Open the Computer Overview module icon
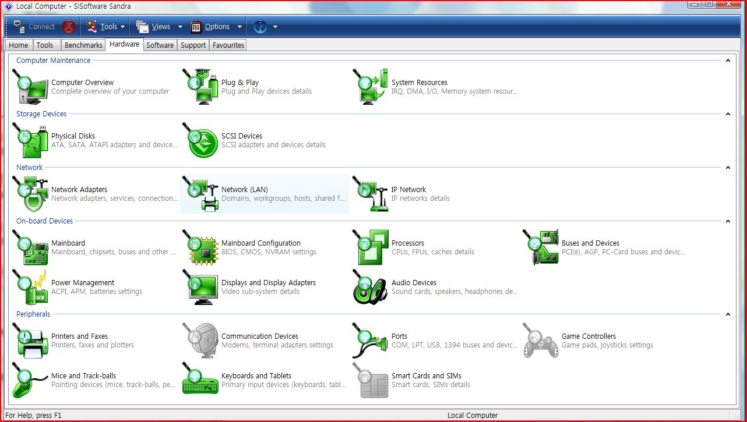Screen dimensions: 747x422 pyautogui.click(x=30, y=87)
